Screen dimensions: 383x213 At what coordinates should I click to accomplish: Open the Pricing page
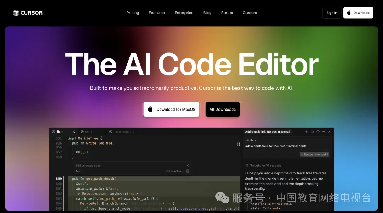(x=133, y=13)
